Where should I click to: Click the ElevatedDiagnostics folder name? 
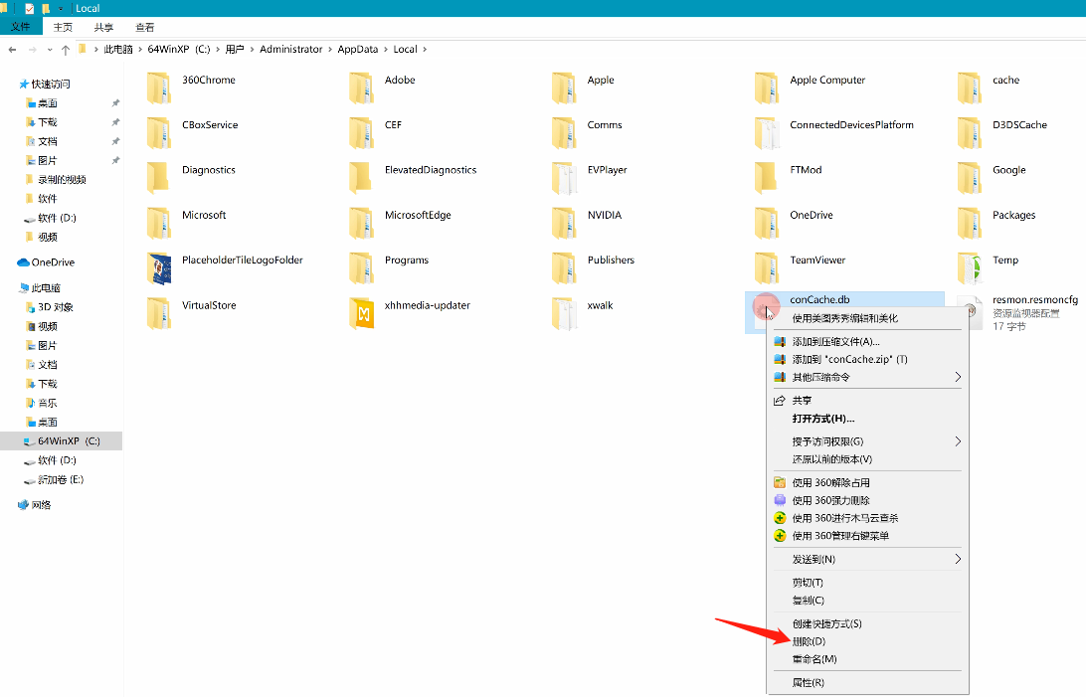pyautogui.click(x=430, y=170)
